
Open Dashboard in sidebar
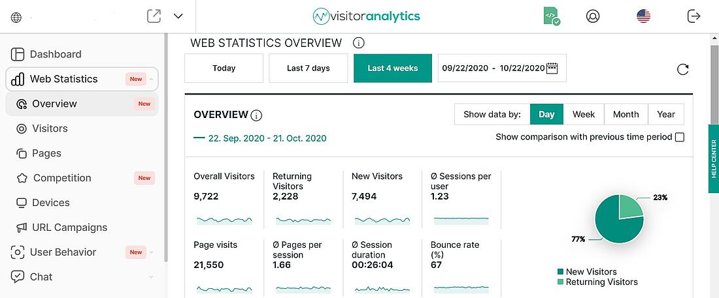[56, 54]
